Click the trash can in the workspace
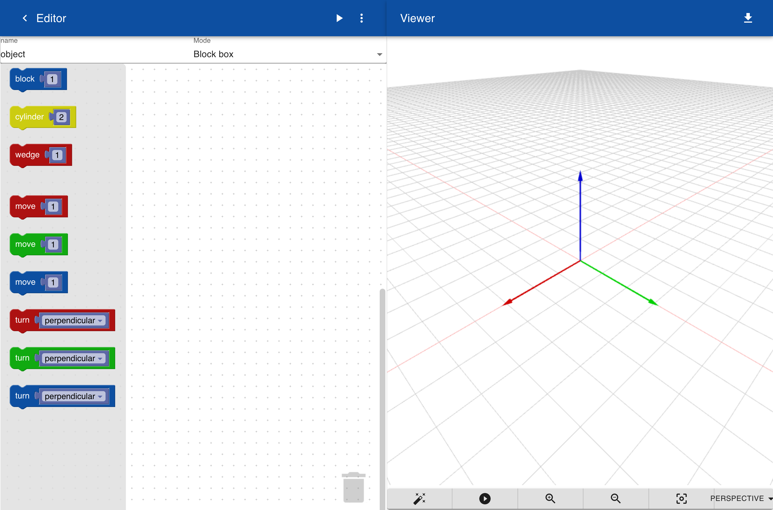 pos(353,487)
